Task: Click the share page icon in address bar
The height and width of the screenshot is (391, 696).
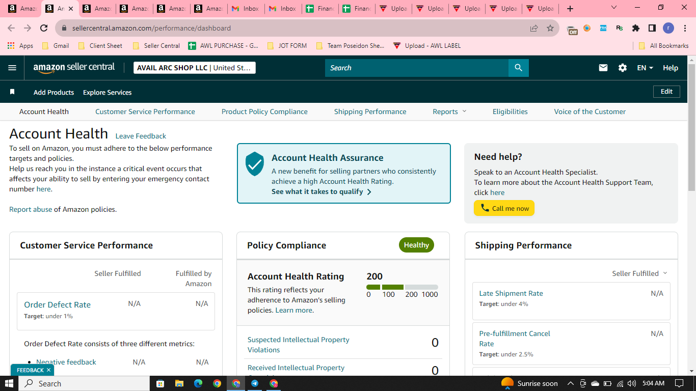Action: click(x=534, y=28)
